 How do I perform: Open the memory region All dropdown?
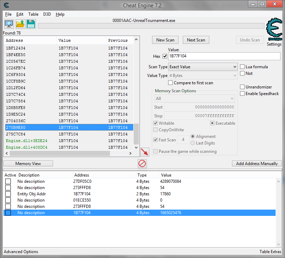coord(195,99)
